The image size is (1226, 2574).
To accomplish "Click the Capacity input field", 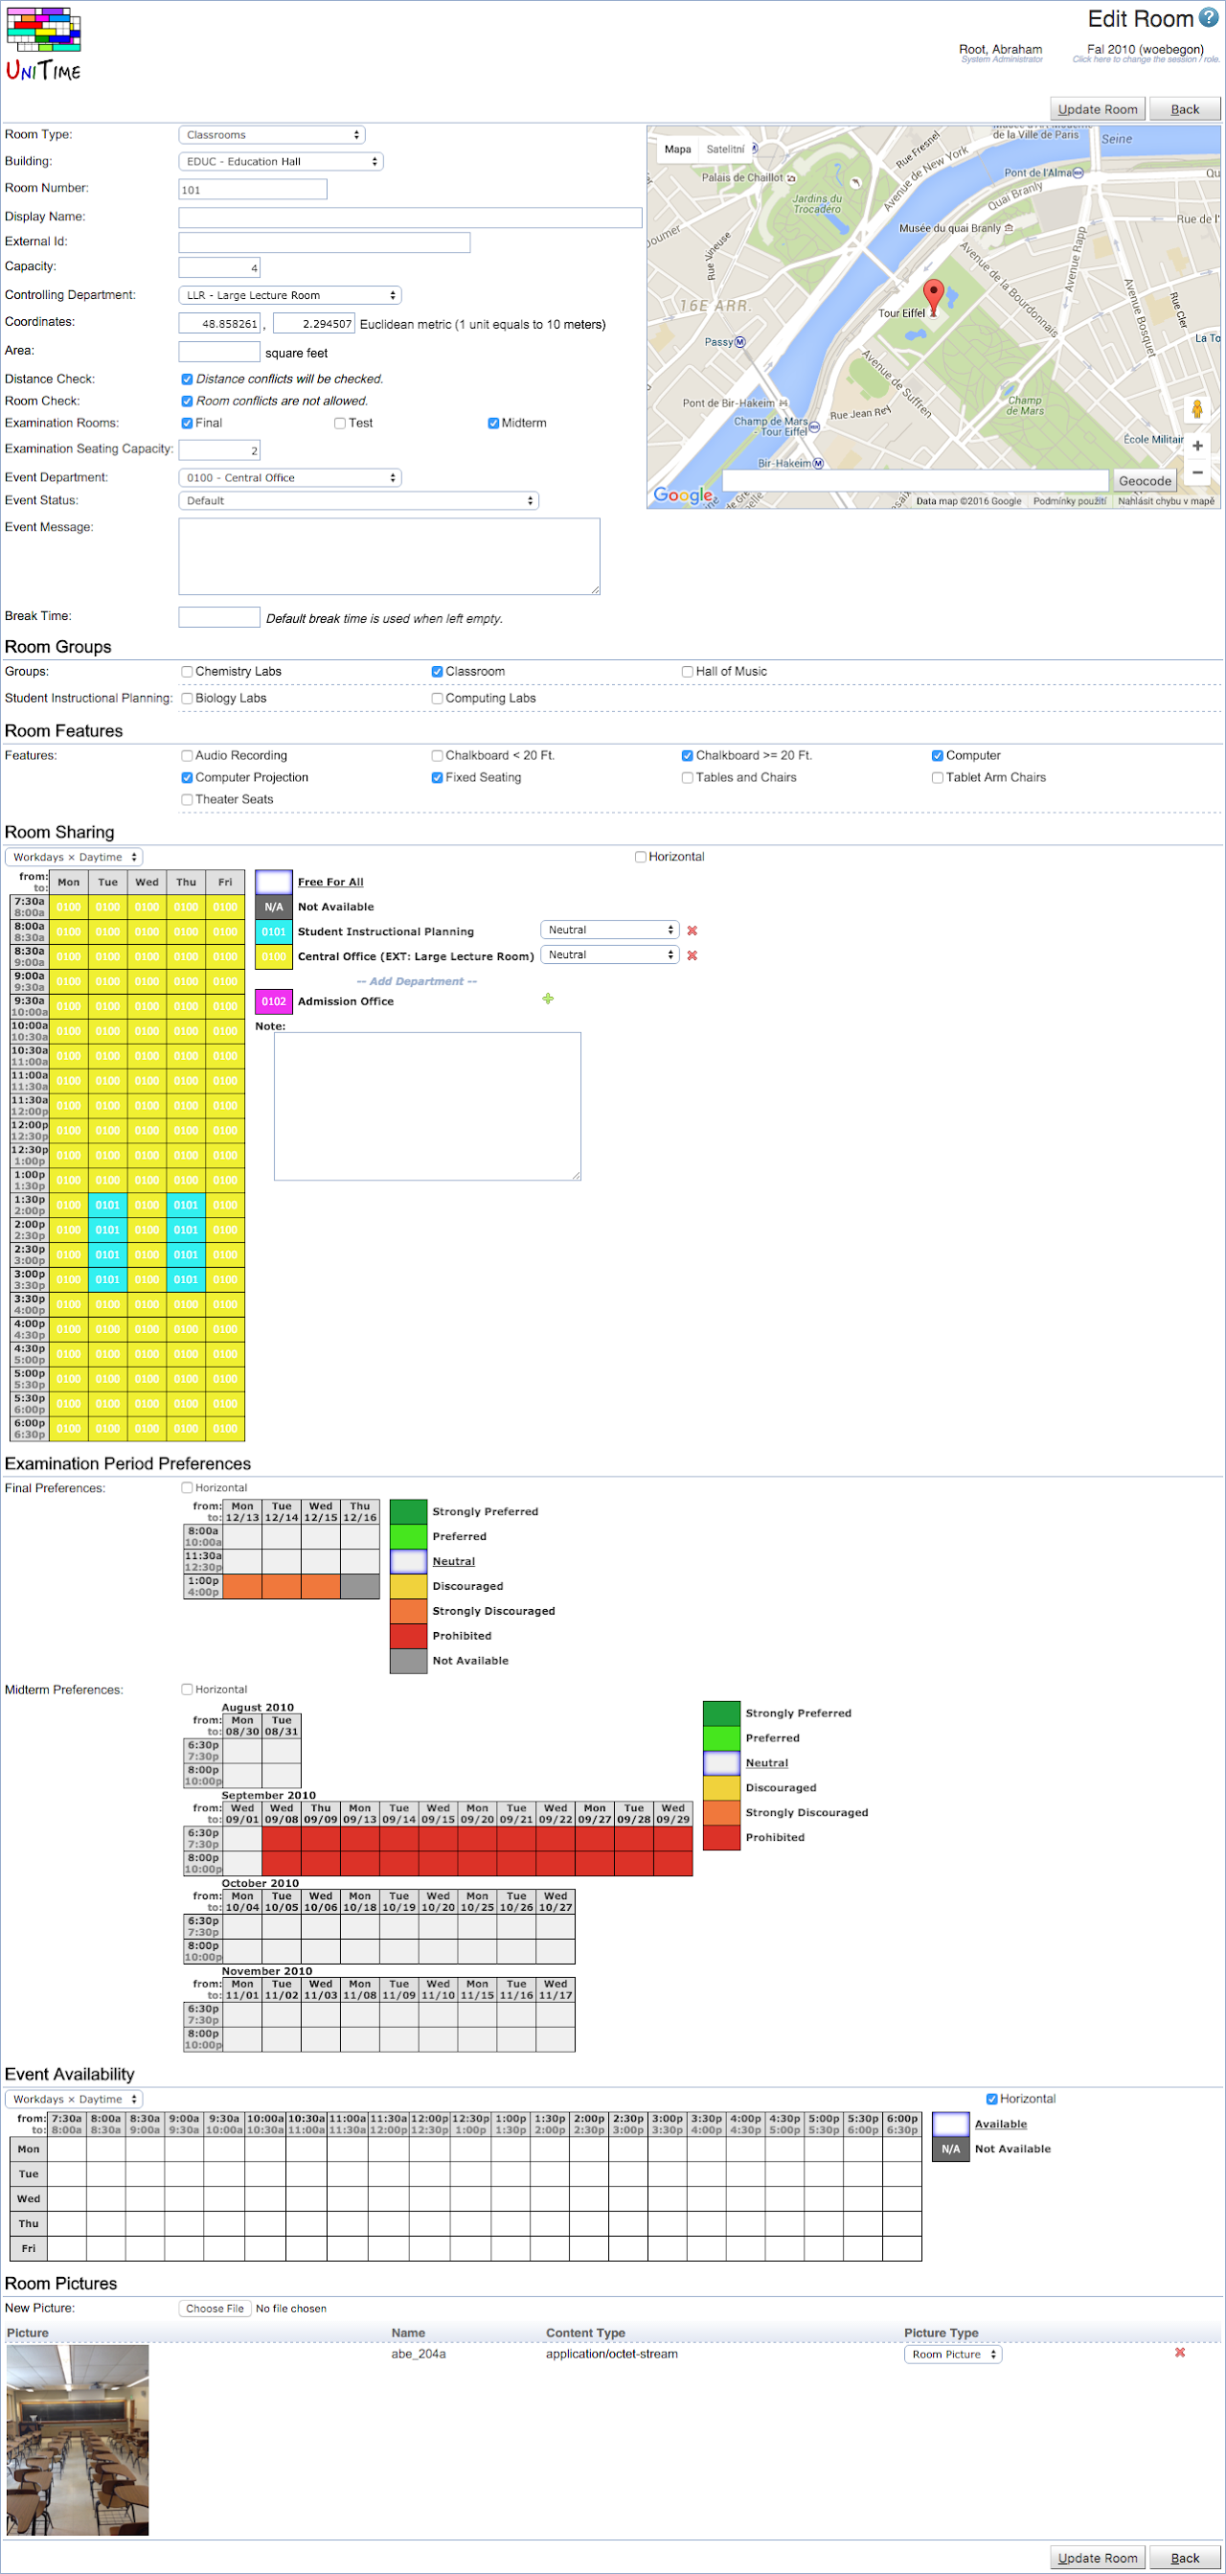I will point(219,266).
